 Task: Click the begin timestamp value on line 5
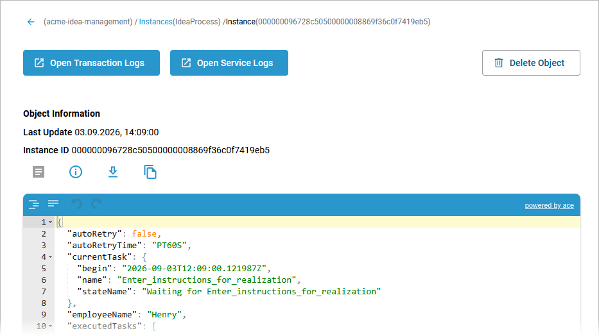click(194, 269)
